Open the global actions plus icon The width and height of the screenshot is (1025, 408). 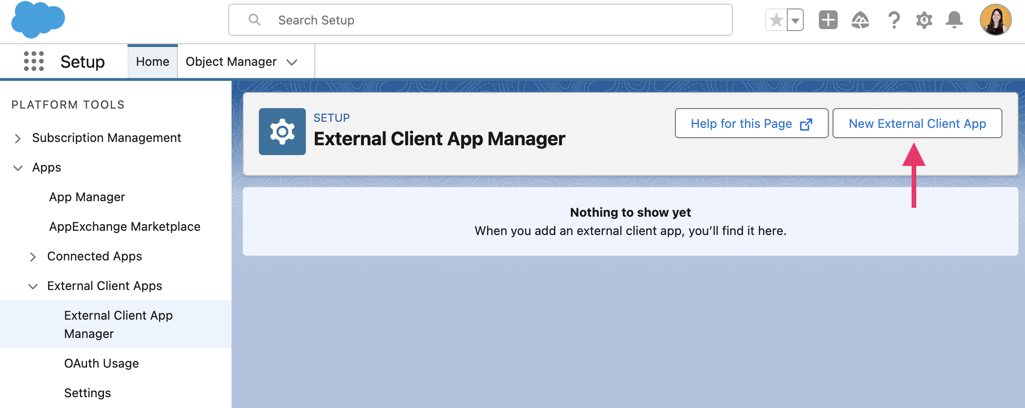[828, 20]
